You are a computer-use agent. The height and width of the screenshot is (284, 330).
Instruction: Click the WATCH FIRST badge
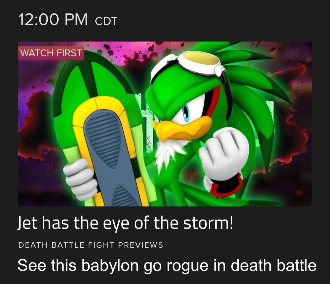click(51, 53)
